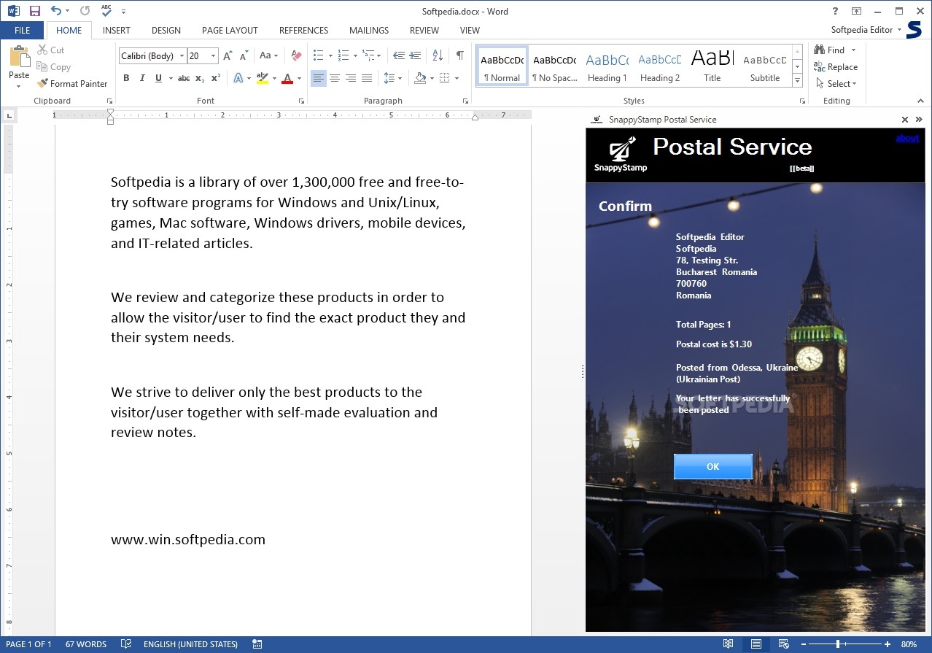The height and width of the screenshot is (653, 932).
Task: Open the Find dropdown arrow
Action: click(x=853, y=50)
